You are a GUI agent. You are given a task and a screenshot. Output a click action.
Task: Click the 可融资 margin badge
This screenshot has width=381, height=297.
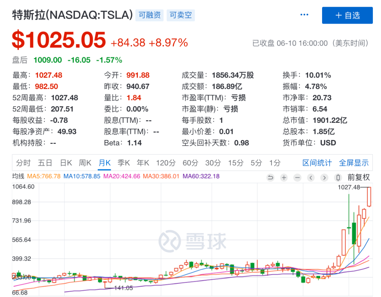coord(149,15)
